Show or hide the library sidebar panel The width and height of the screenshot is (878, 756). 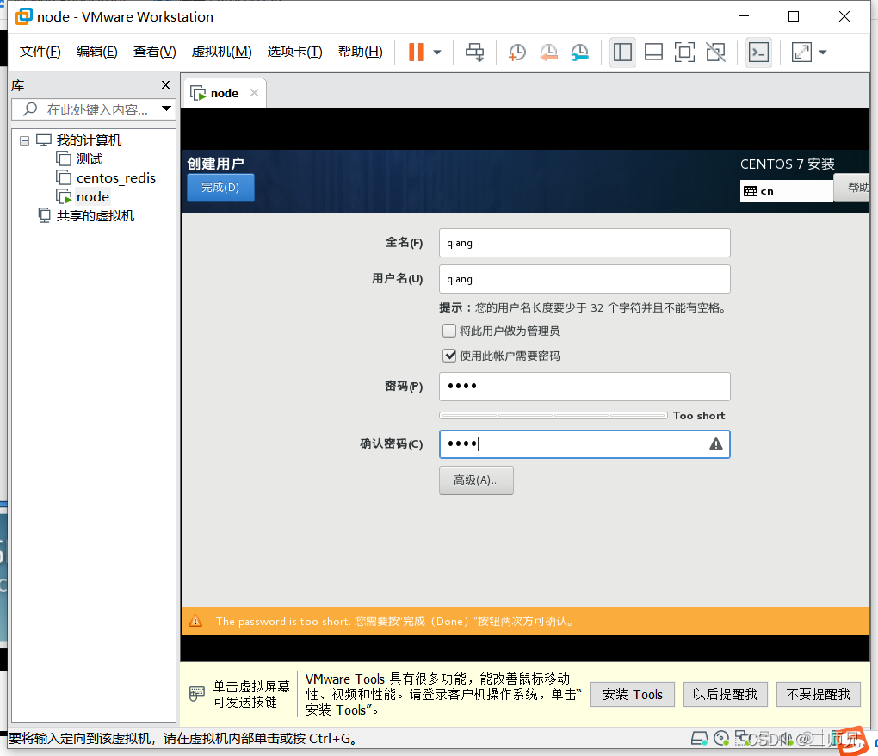(623, 52)
